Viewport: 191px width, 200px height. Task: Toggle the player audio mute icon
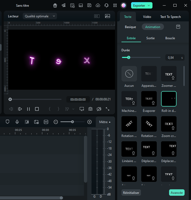(99, 109)
